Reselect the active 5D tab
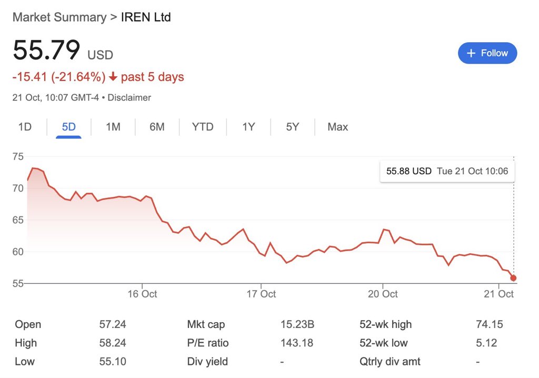Screen dimensions: 539x378 68,127
